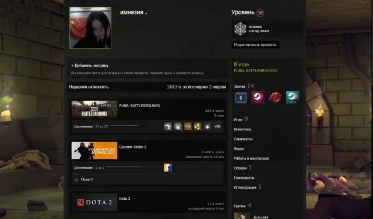Click the PUBG Battlegrounds game banner
The height and width of the screenshot is (219, 373).
94,109
